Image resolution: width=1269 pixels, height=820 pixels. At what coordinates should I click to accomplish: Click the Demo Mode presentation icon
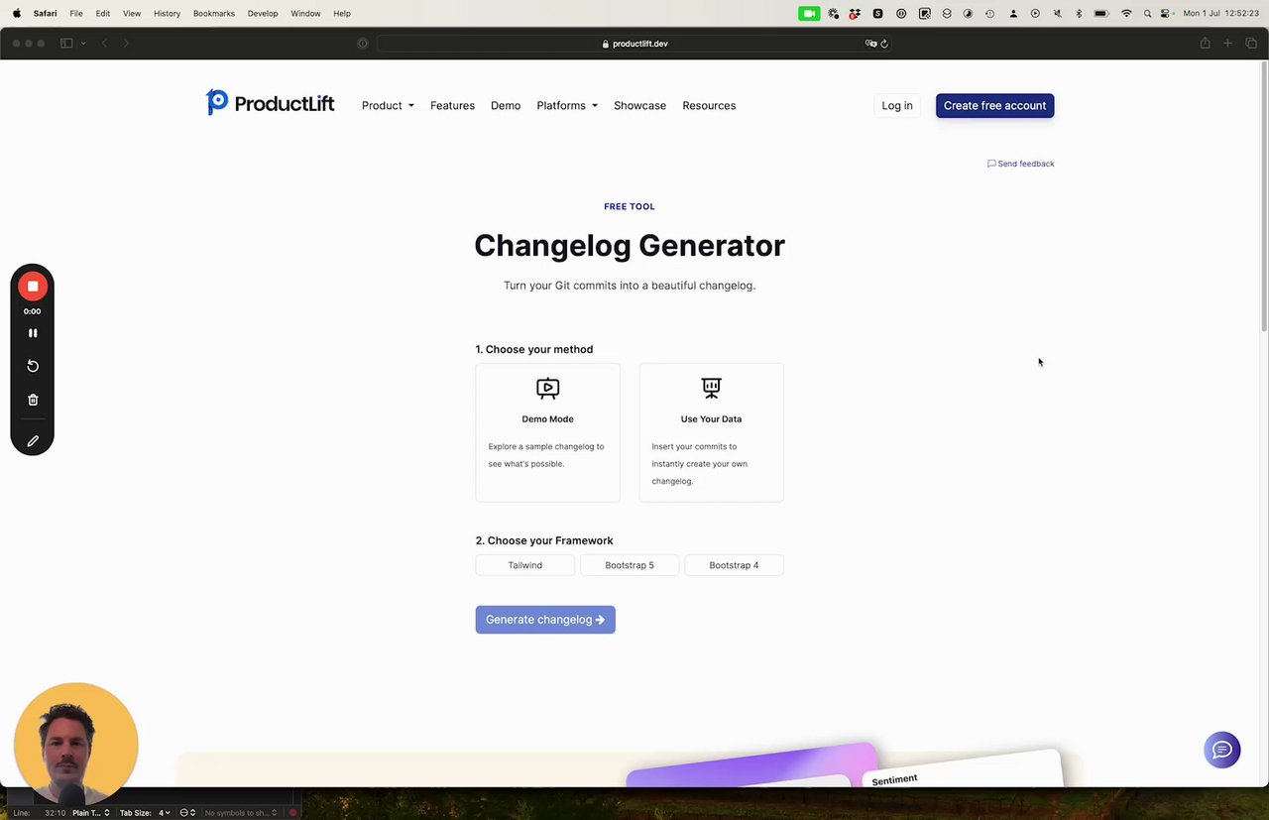click(x=547, y=389)
